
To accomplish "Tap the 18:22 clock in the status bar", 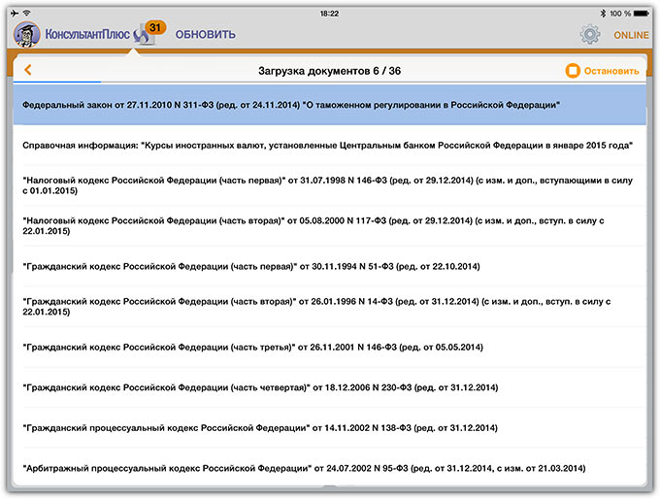I will pyautogui.click(x=329, y=14).
